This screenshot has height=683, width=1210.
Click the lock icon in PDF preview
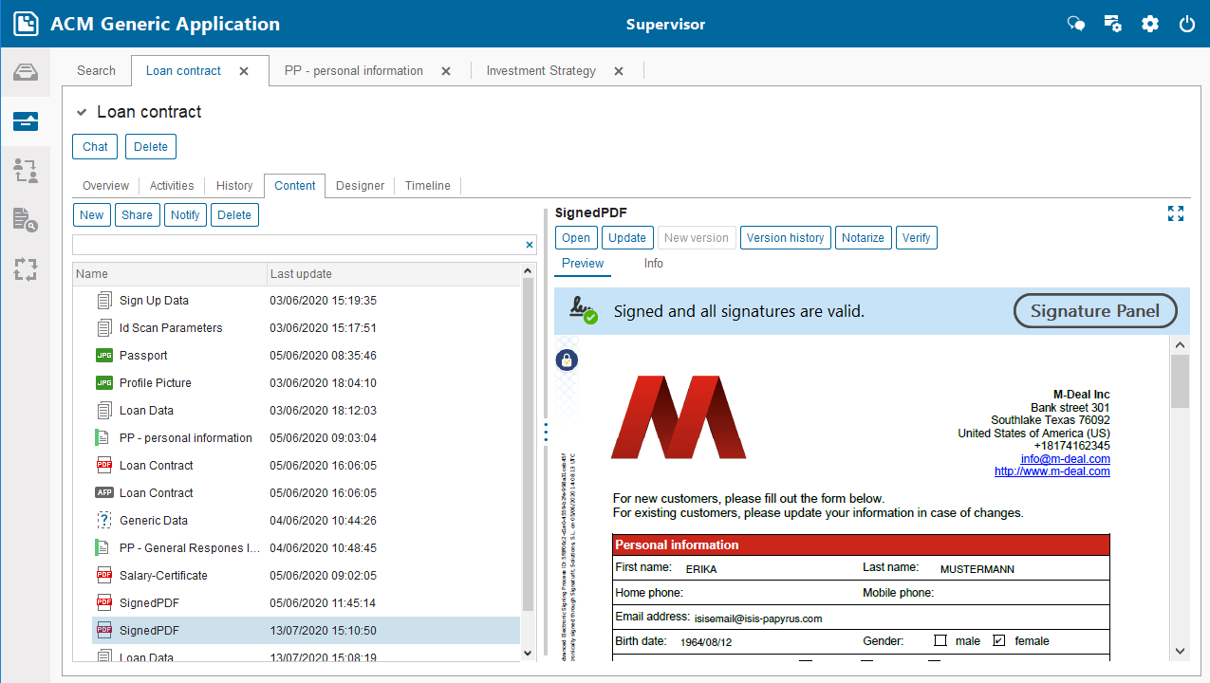coord(567,360)
